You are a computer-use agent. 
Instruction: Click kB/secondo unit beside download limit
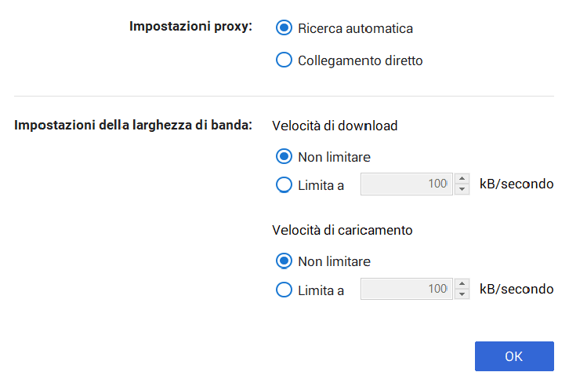516,184
